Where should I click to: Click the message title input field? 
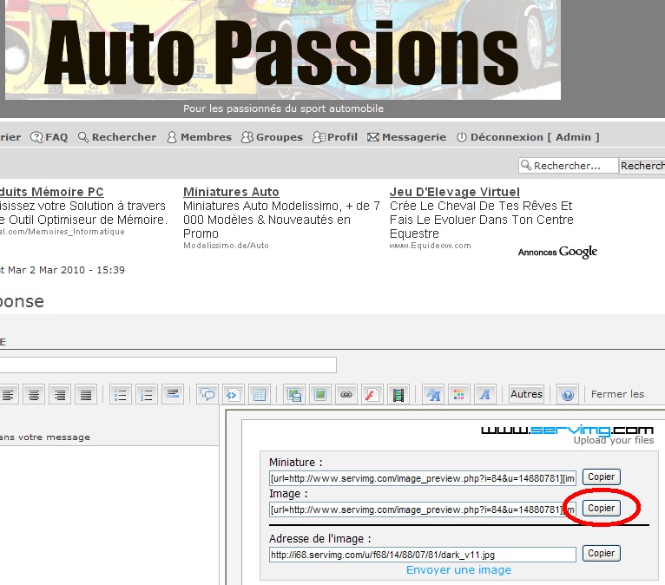pos(168,365)
